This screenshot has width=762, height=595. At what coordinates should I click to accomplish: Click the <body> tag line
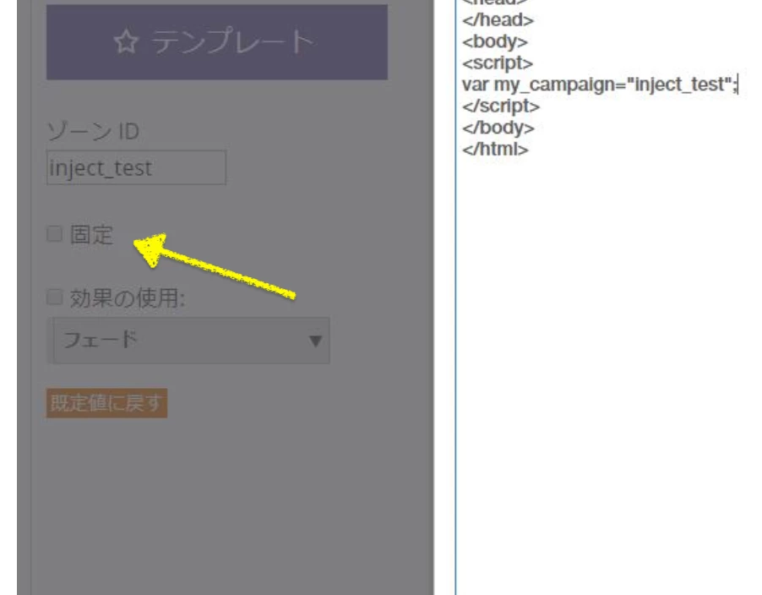click(495, 41)
